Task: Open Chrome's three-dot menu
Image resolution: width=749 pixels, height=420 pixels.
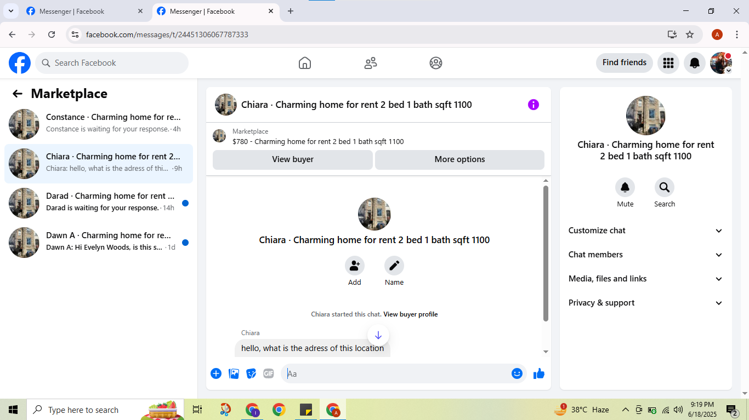Action: coord(737,34)
